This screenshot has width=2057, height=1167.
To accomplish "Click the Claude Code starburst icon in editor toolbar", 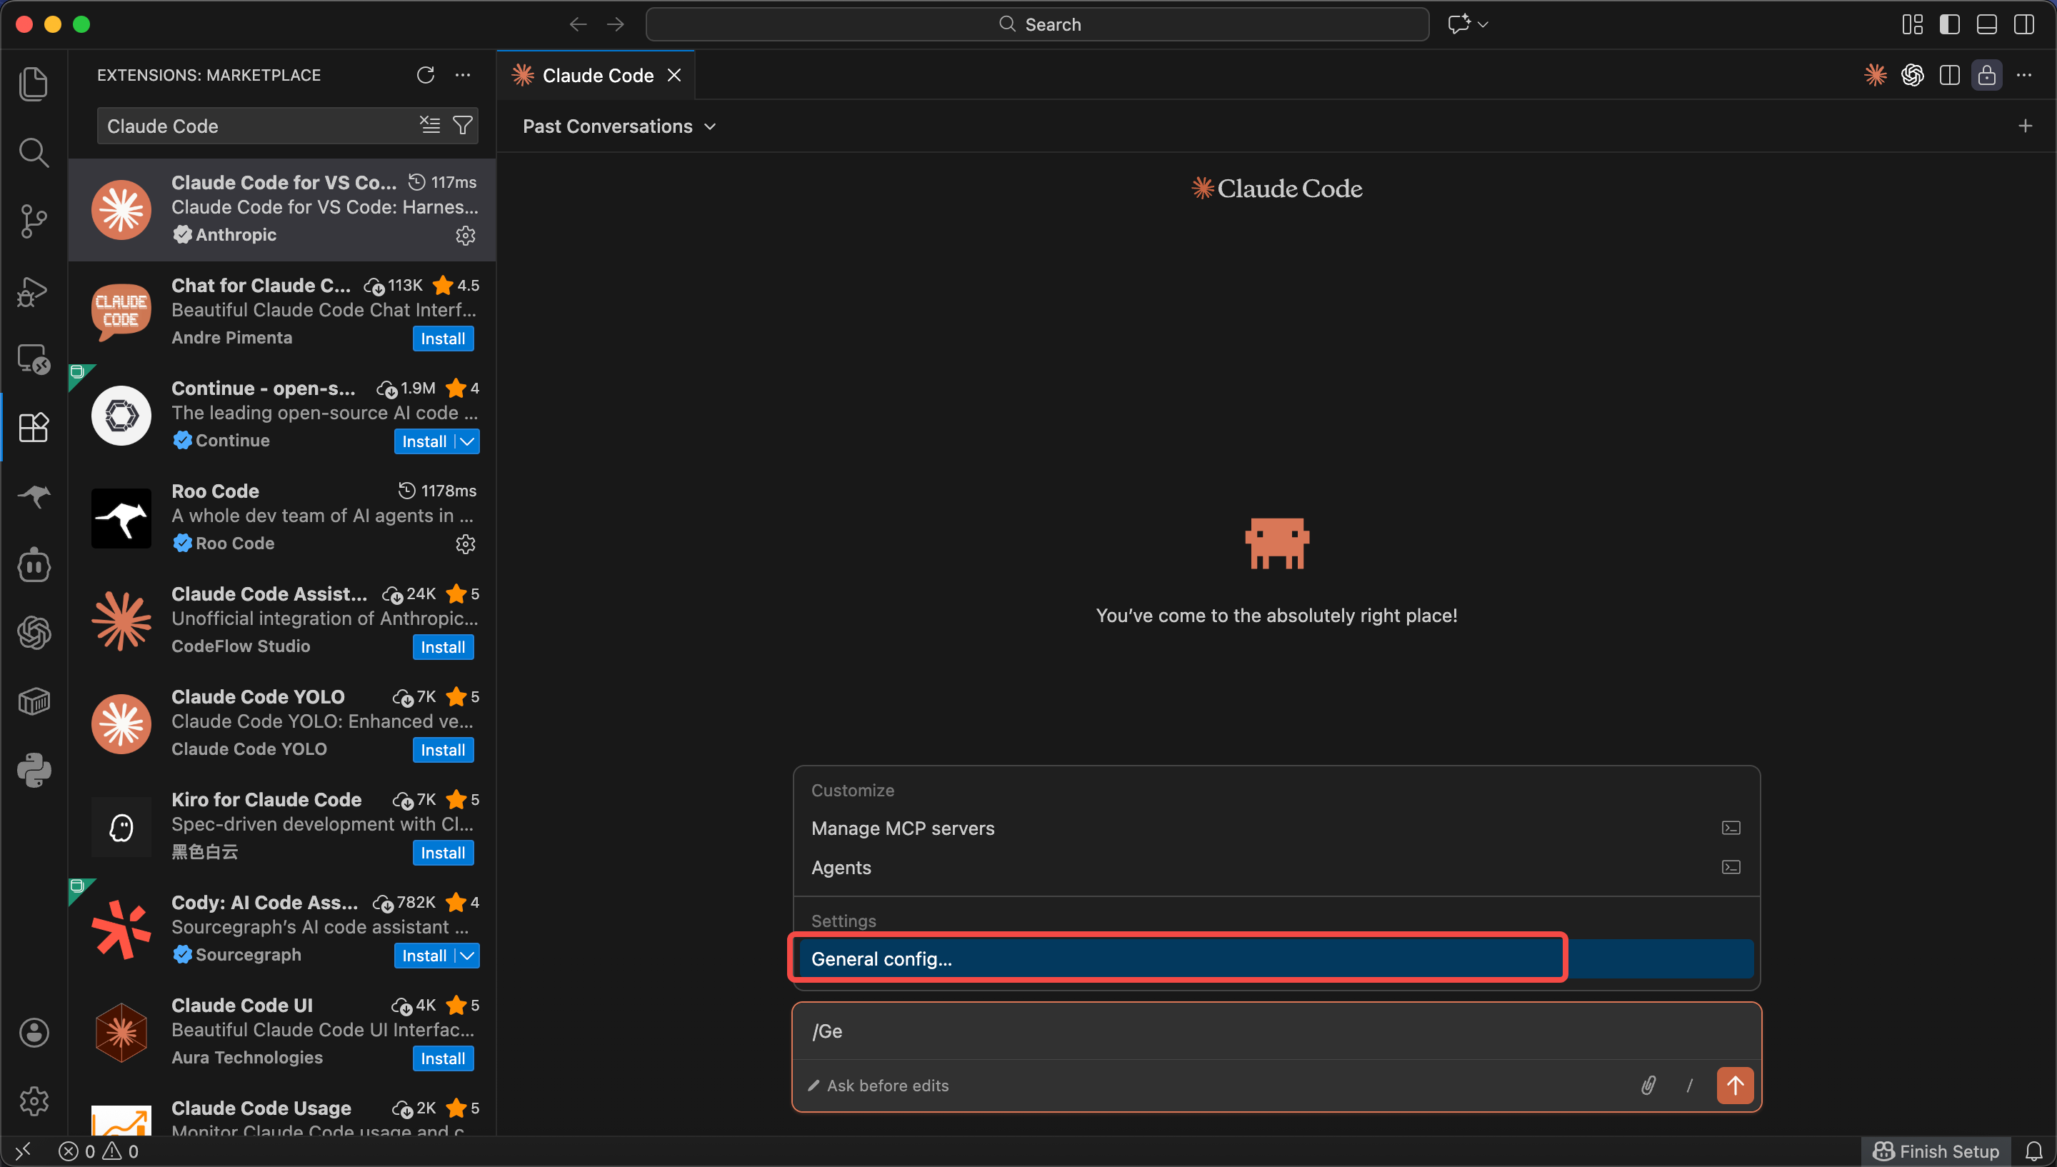I will click(x=1875, y=74).
